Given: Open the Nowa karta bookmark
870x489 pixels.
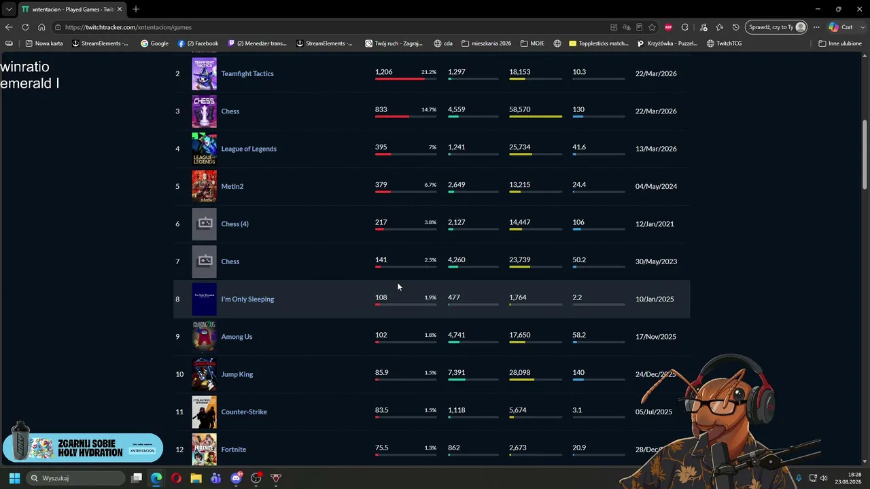Looking at the screenshot, I should [43, 43].
